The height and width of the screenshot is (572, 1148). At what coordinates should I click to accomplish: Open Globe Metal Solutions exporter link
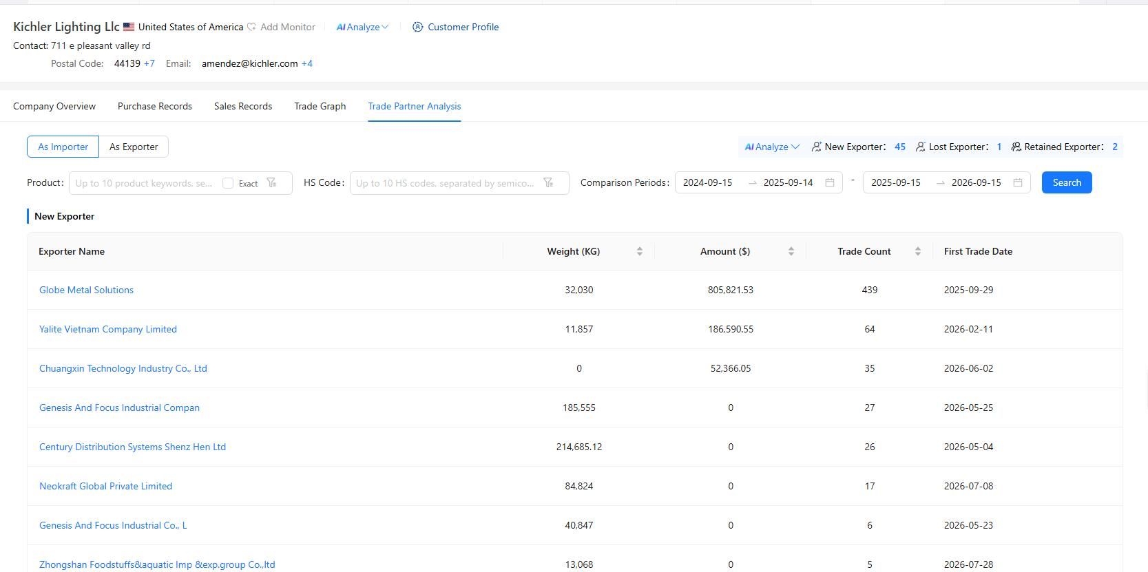click(x=86, y=290)
